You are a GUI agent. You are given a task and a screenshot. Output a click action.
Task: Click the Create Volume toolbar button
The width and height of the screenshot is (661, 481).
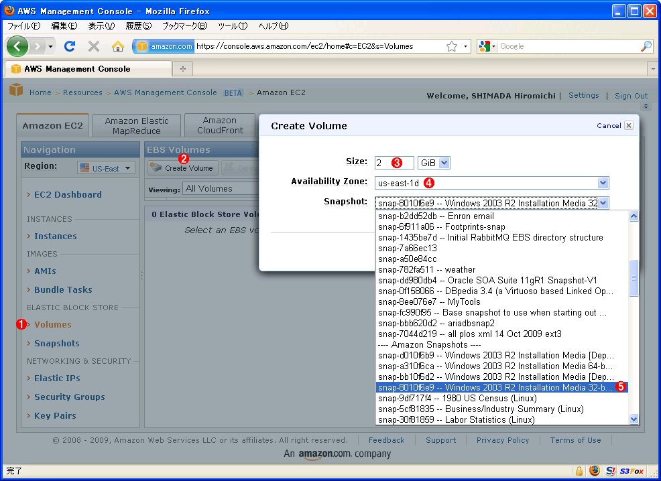(x=183, y=168)
